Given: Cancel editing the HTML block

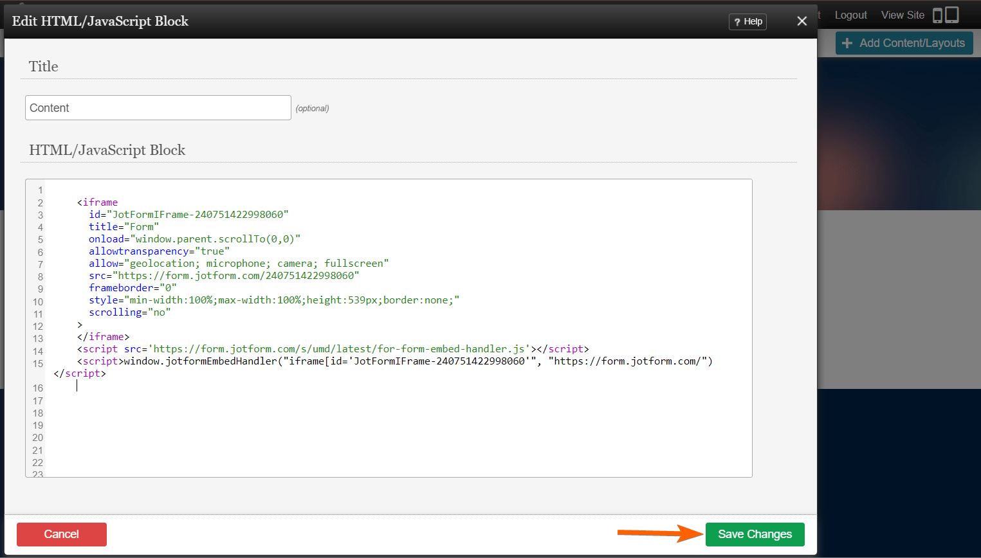Looking at the screenshot, I should click(x=61, y=534).
